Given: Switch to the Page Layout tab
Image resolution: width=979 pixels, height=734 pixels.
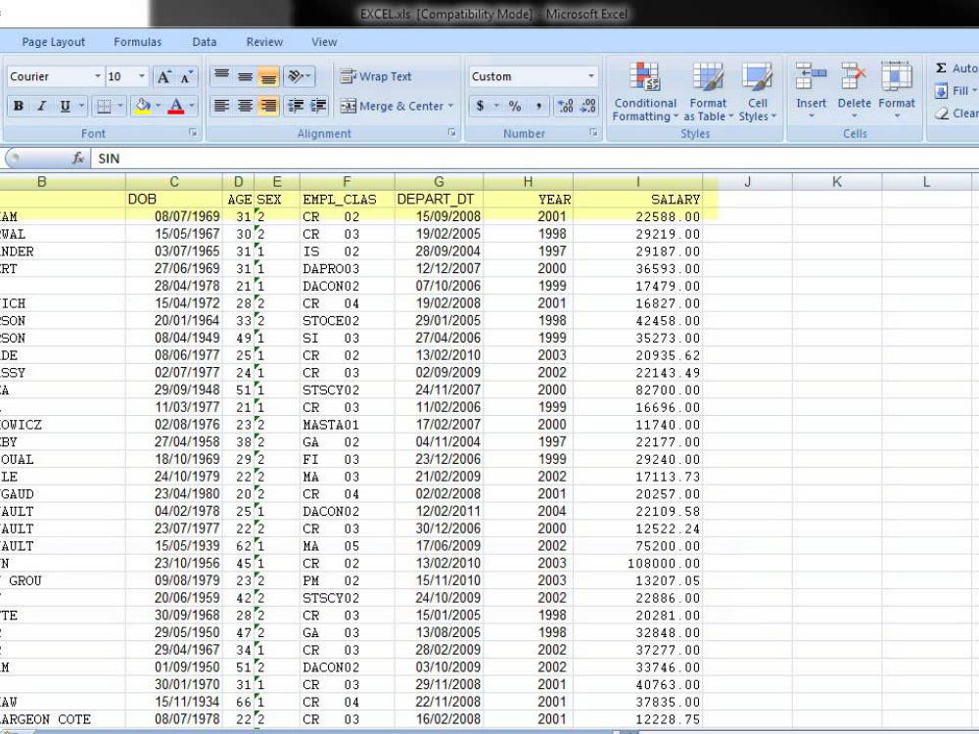Looking at the screenshot, I should point(53,42).
